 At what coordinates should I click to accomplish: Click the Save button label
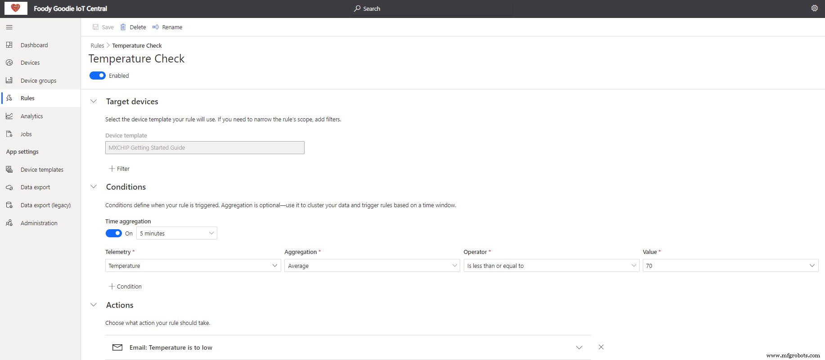click(x=108, y=27)
